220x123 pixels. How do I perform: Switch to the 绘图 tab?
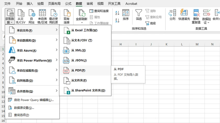pyautogui.click(x=40, y=4)
